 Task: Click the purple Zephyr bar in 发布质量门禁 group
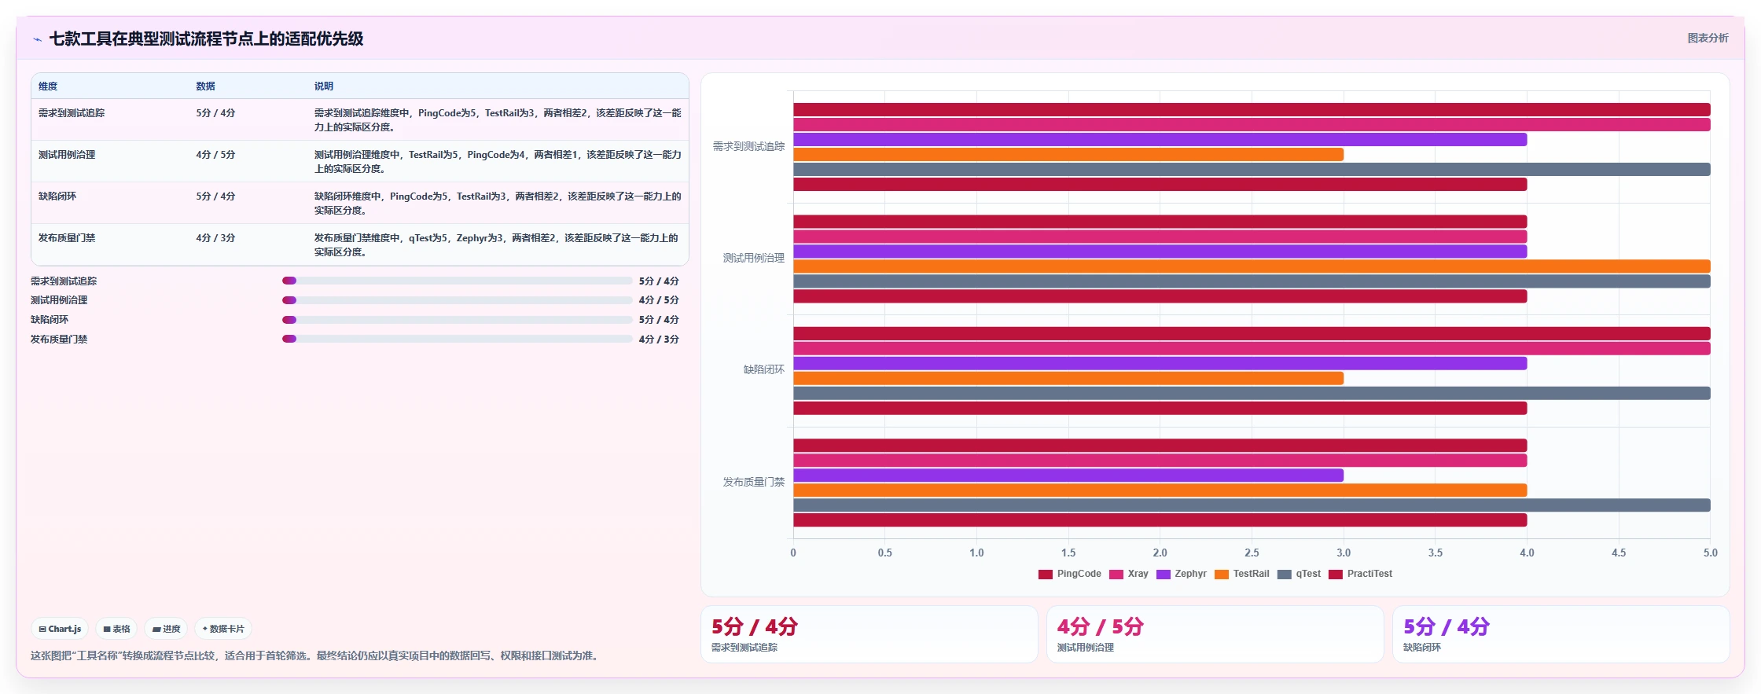[1068, 476]
